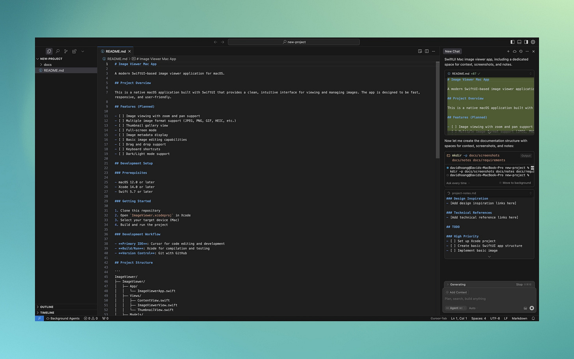
Task: Open the Explorer view in the sidebar
Action: 49,51
